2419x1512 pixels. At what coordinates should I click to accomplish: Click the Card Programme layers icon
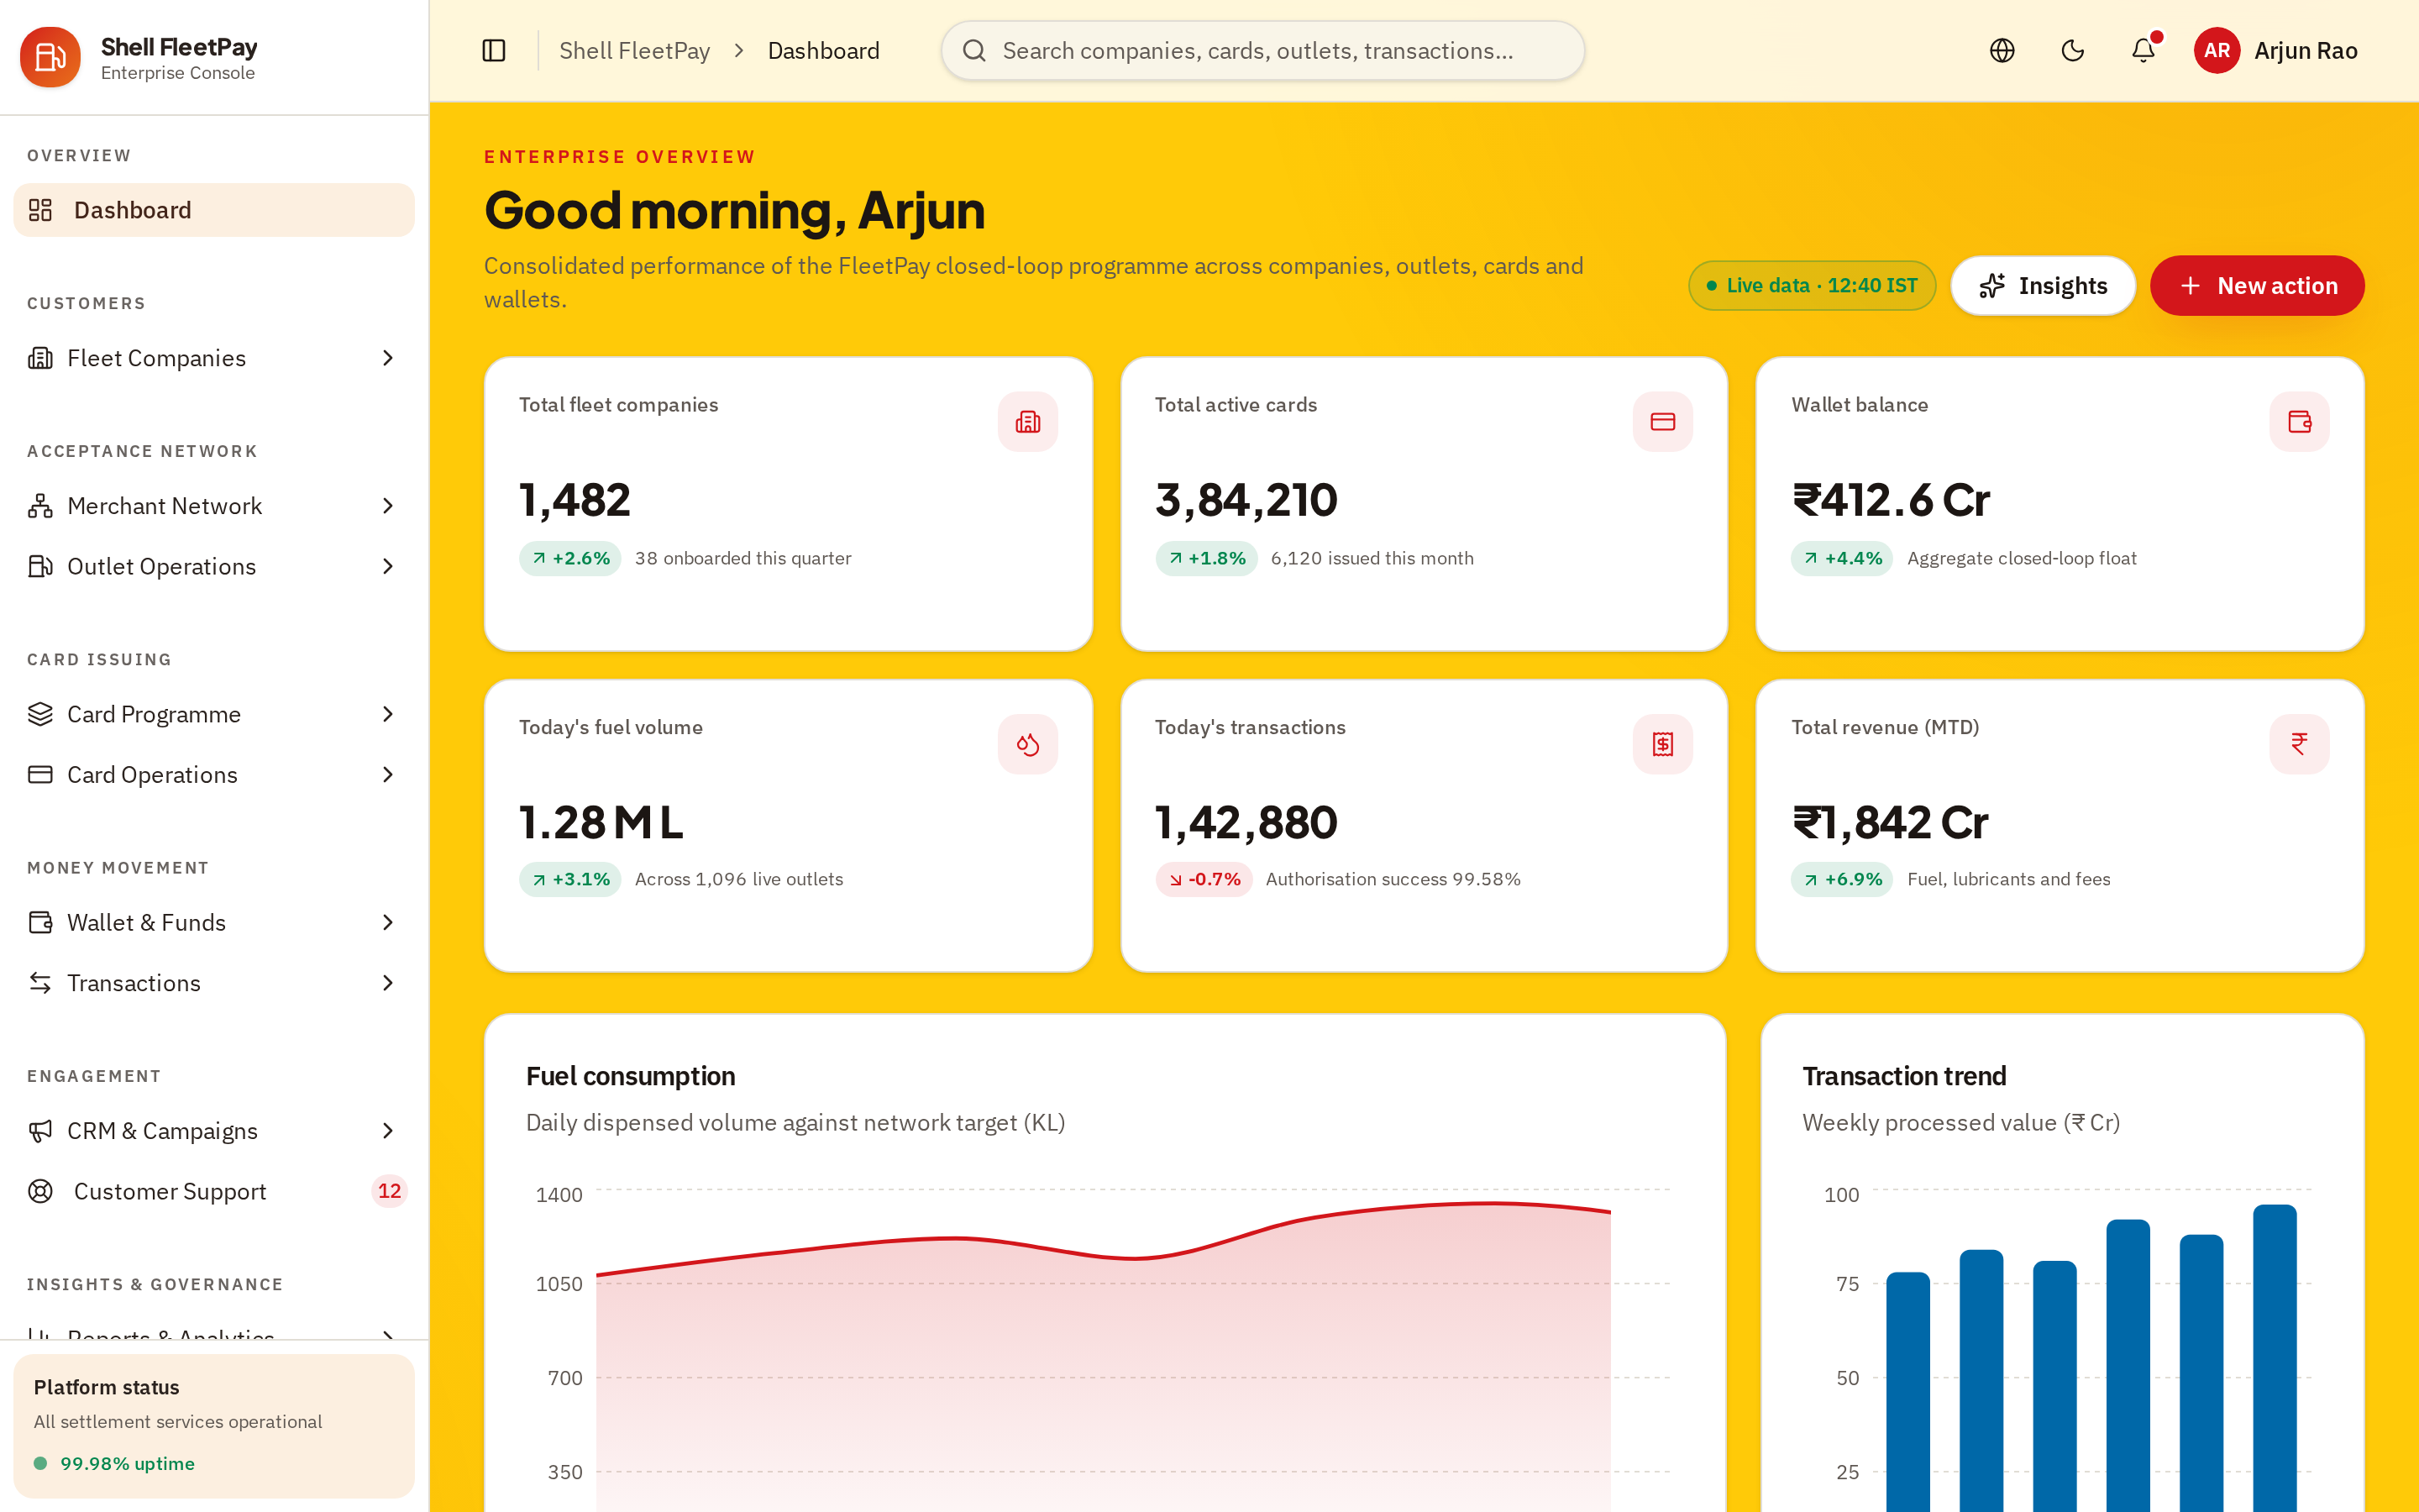pyautogui.click(x=40, y=714)
